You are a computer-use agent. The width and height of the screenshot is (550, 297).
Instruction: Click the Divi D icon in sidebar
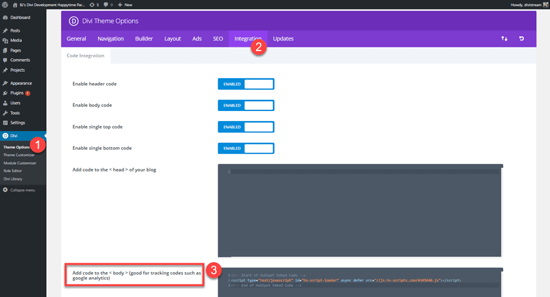pyautogui.click(x=5, y=136)
